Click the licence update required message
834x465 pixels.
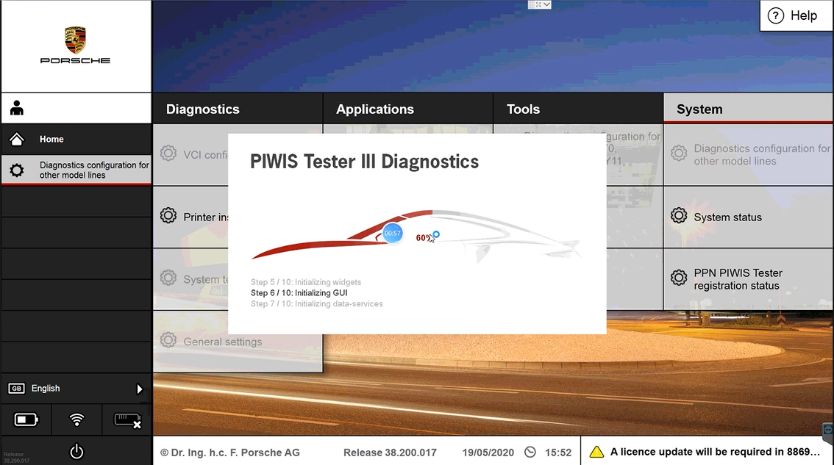pos(714,452)
